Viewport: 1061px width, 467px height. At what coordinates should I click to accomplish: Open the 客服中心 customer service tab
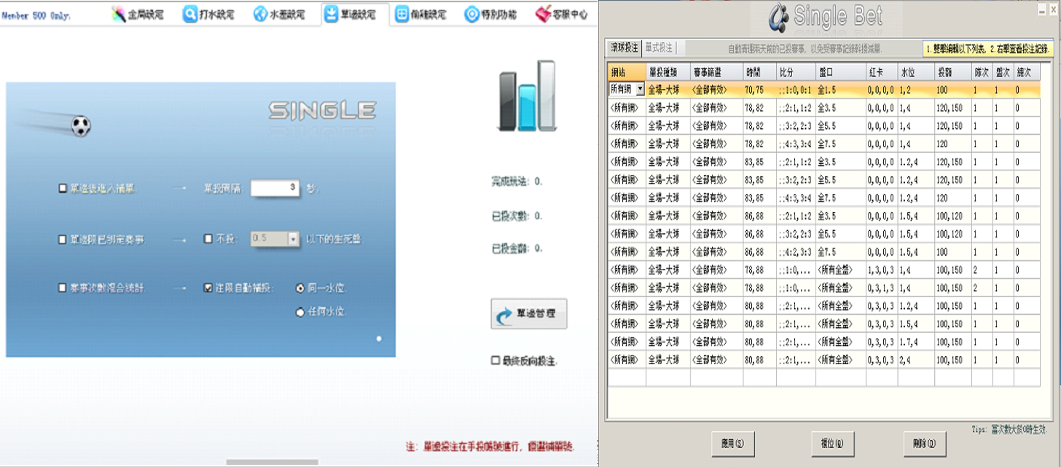pyautogui.click(x=562, y=14)
